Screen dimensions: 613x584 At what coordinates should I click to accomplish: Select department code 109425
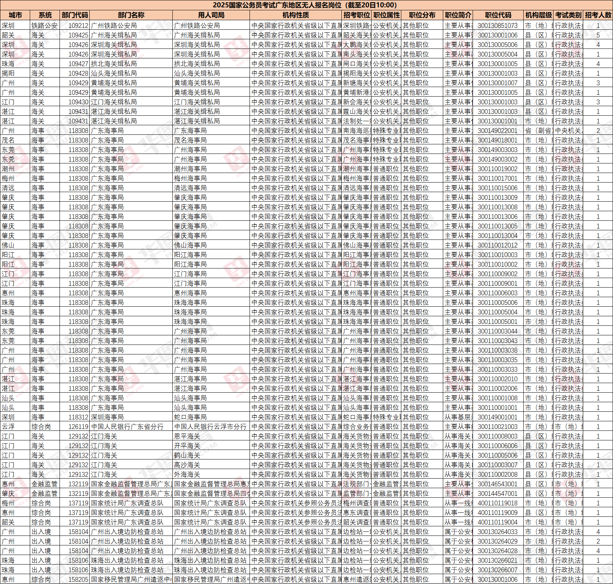click(x=78, y=35)
